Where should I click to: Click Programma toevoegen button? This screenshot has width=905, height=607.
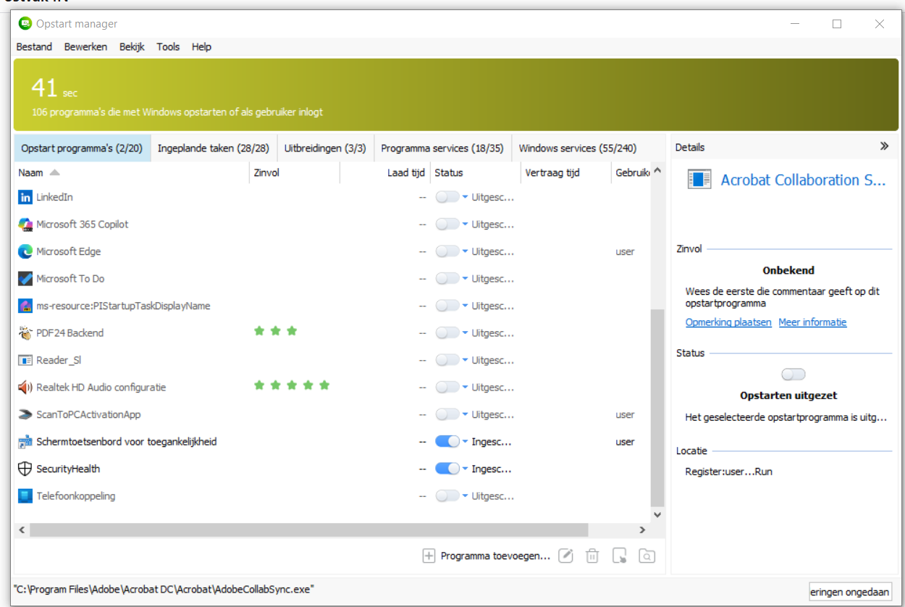(x=487, y=556)
